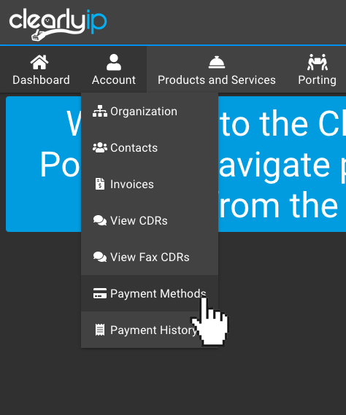346x415 pixels.
Task: Open the Products and Services menu
Action: coord(217,69)
